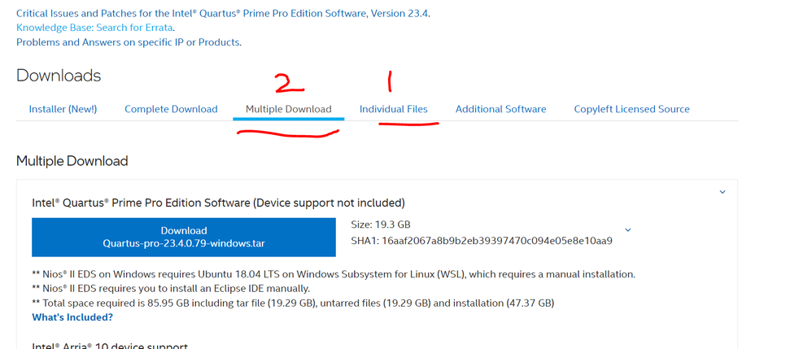Expand the chevron beside the SHA1 hash
This screenshot has width=812, height=349.
(x=627, y=230)
